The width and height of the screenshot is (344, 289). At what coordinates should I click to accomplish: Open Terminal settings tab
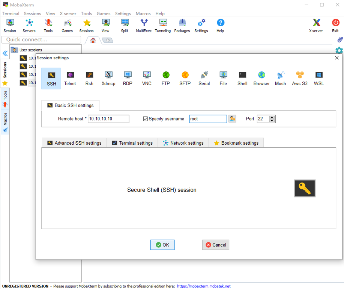coord(132,143)
